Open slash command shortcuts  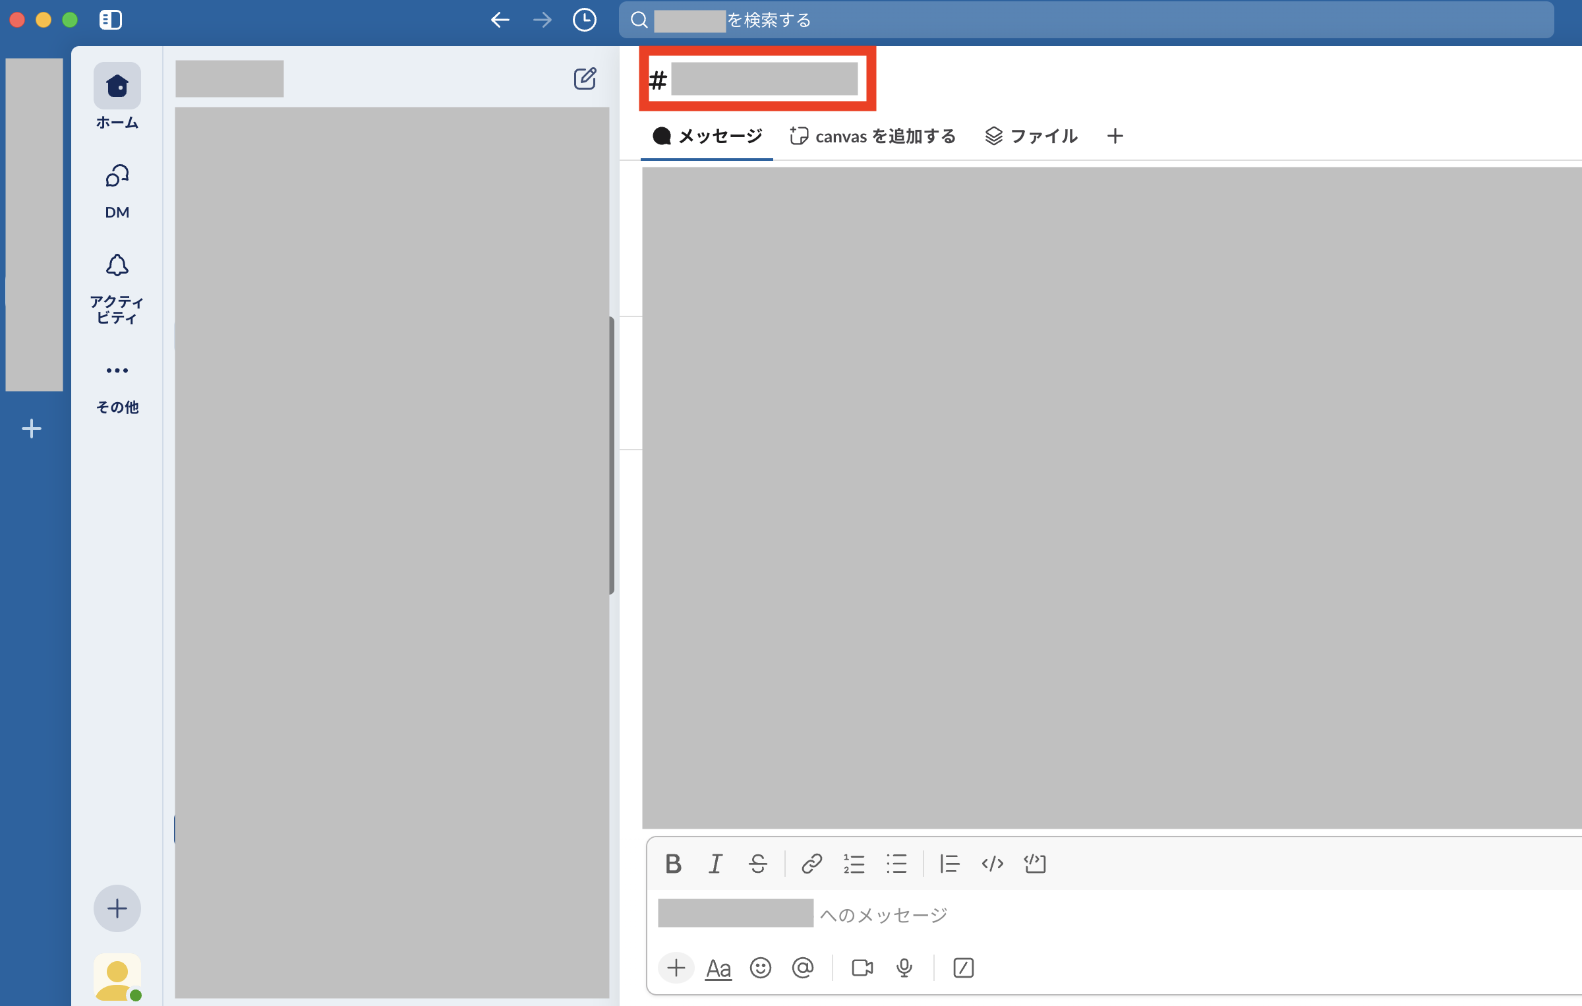pyautogui.click(x=963, y=968)
